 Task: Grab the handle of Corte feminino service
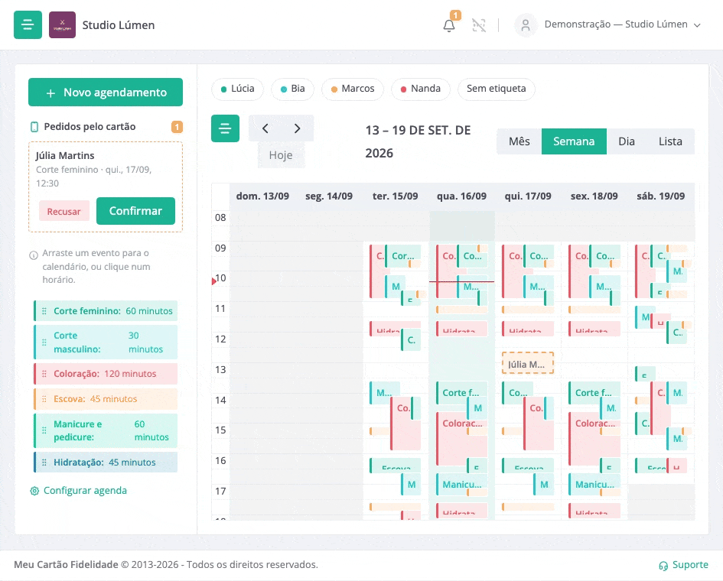point(44,311)
